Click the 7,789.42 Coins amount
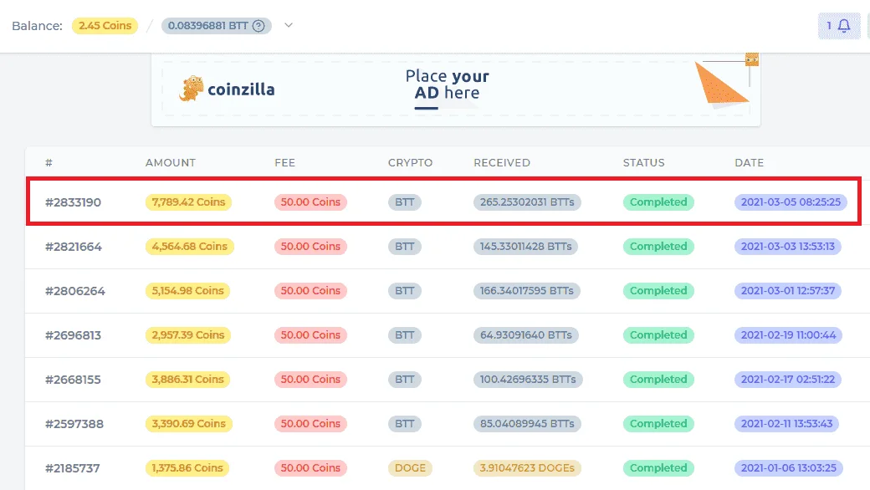 tap(189, 202)
